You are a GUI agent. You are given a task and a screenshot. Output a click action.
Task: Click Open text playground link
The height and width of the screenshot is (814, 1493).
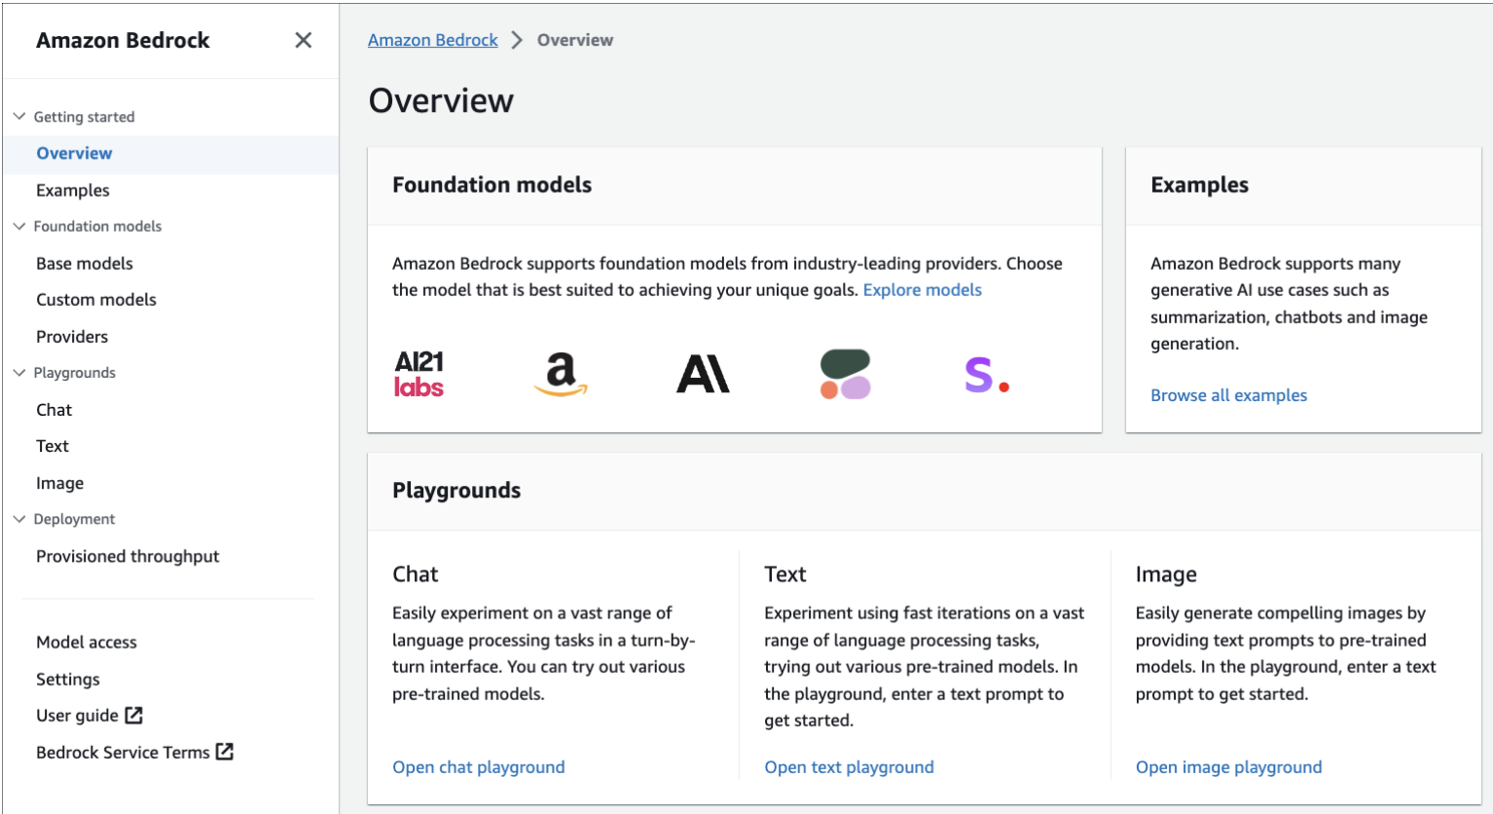coord(850,767)
